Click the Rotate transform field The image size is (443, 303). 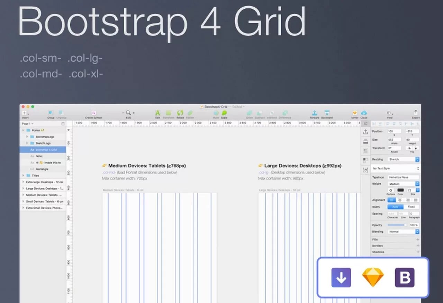394,148
